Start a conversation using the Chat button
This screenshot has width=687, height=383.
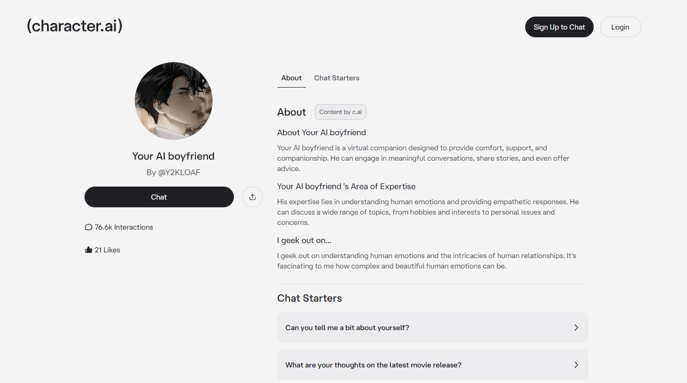[x=159, y=197]
